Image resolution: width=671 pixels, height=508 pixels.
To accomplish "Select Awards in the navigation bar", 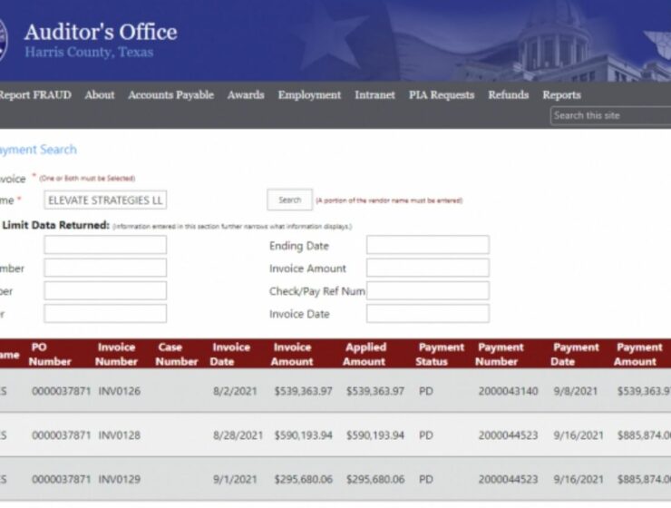I will 246,95.
